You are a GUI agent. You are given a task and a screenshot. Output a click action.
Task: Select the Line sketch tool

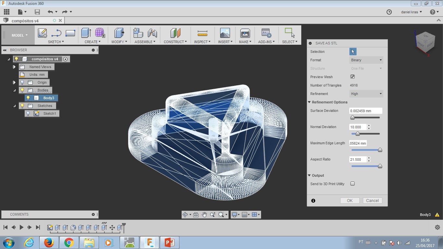(56, 33)
